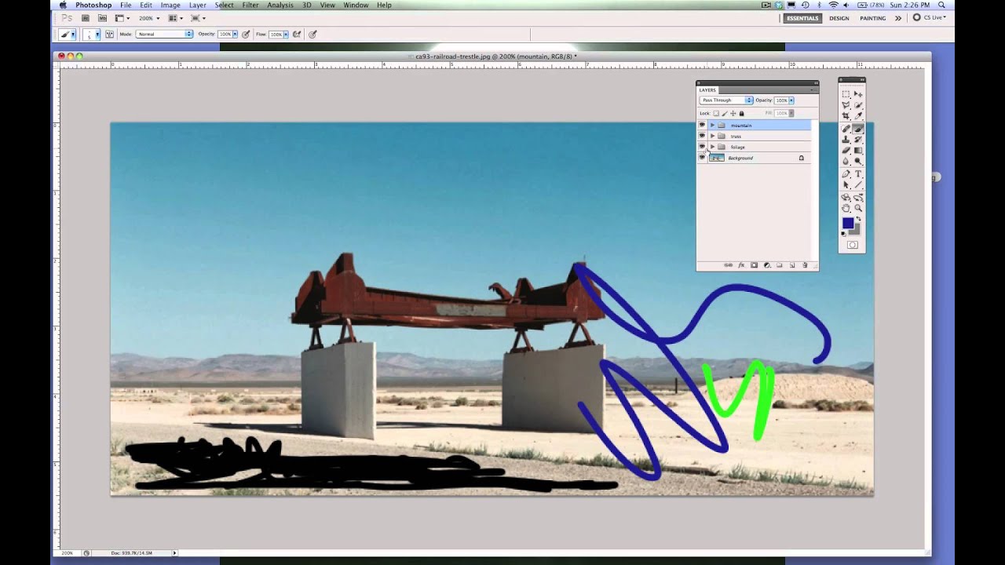Click the foreground color swatch
The height and width of the screenshot is (565, 1005).
tap(848, 223)
